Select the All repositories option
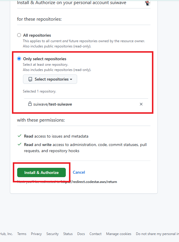179x242 pixels. [x=19, y=35]
